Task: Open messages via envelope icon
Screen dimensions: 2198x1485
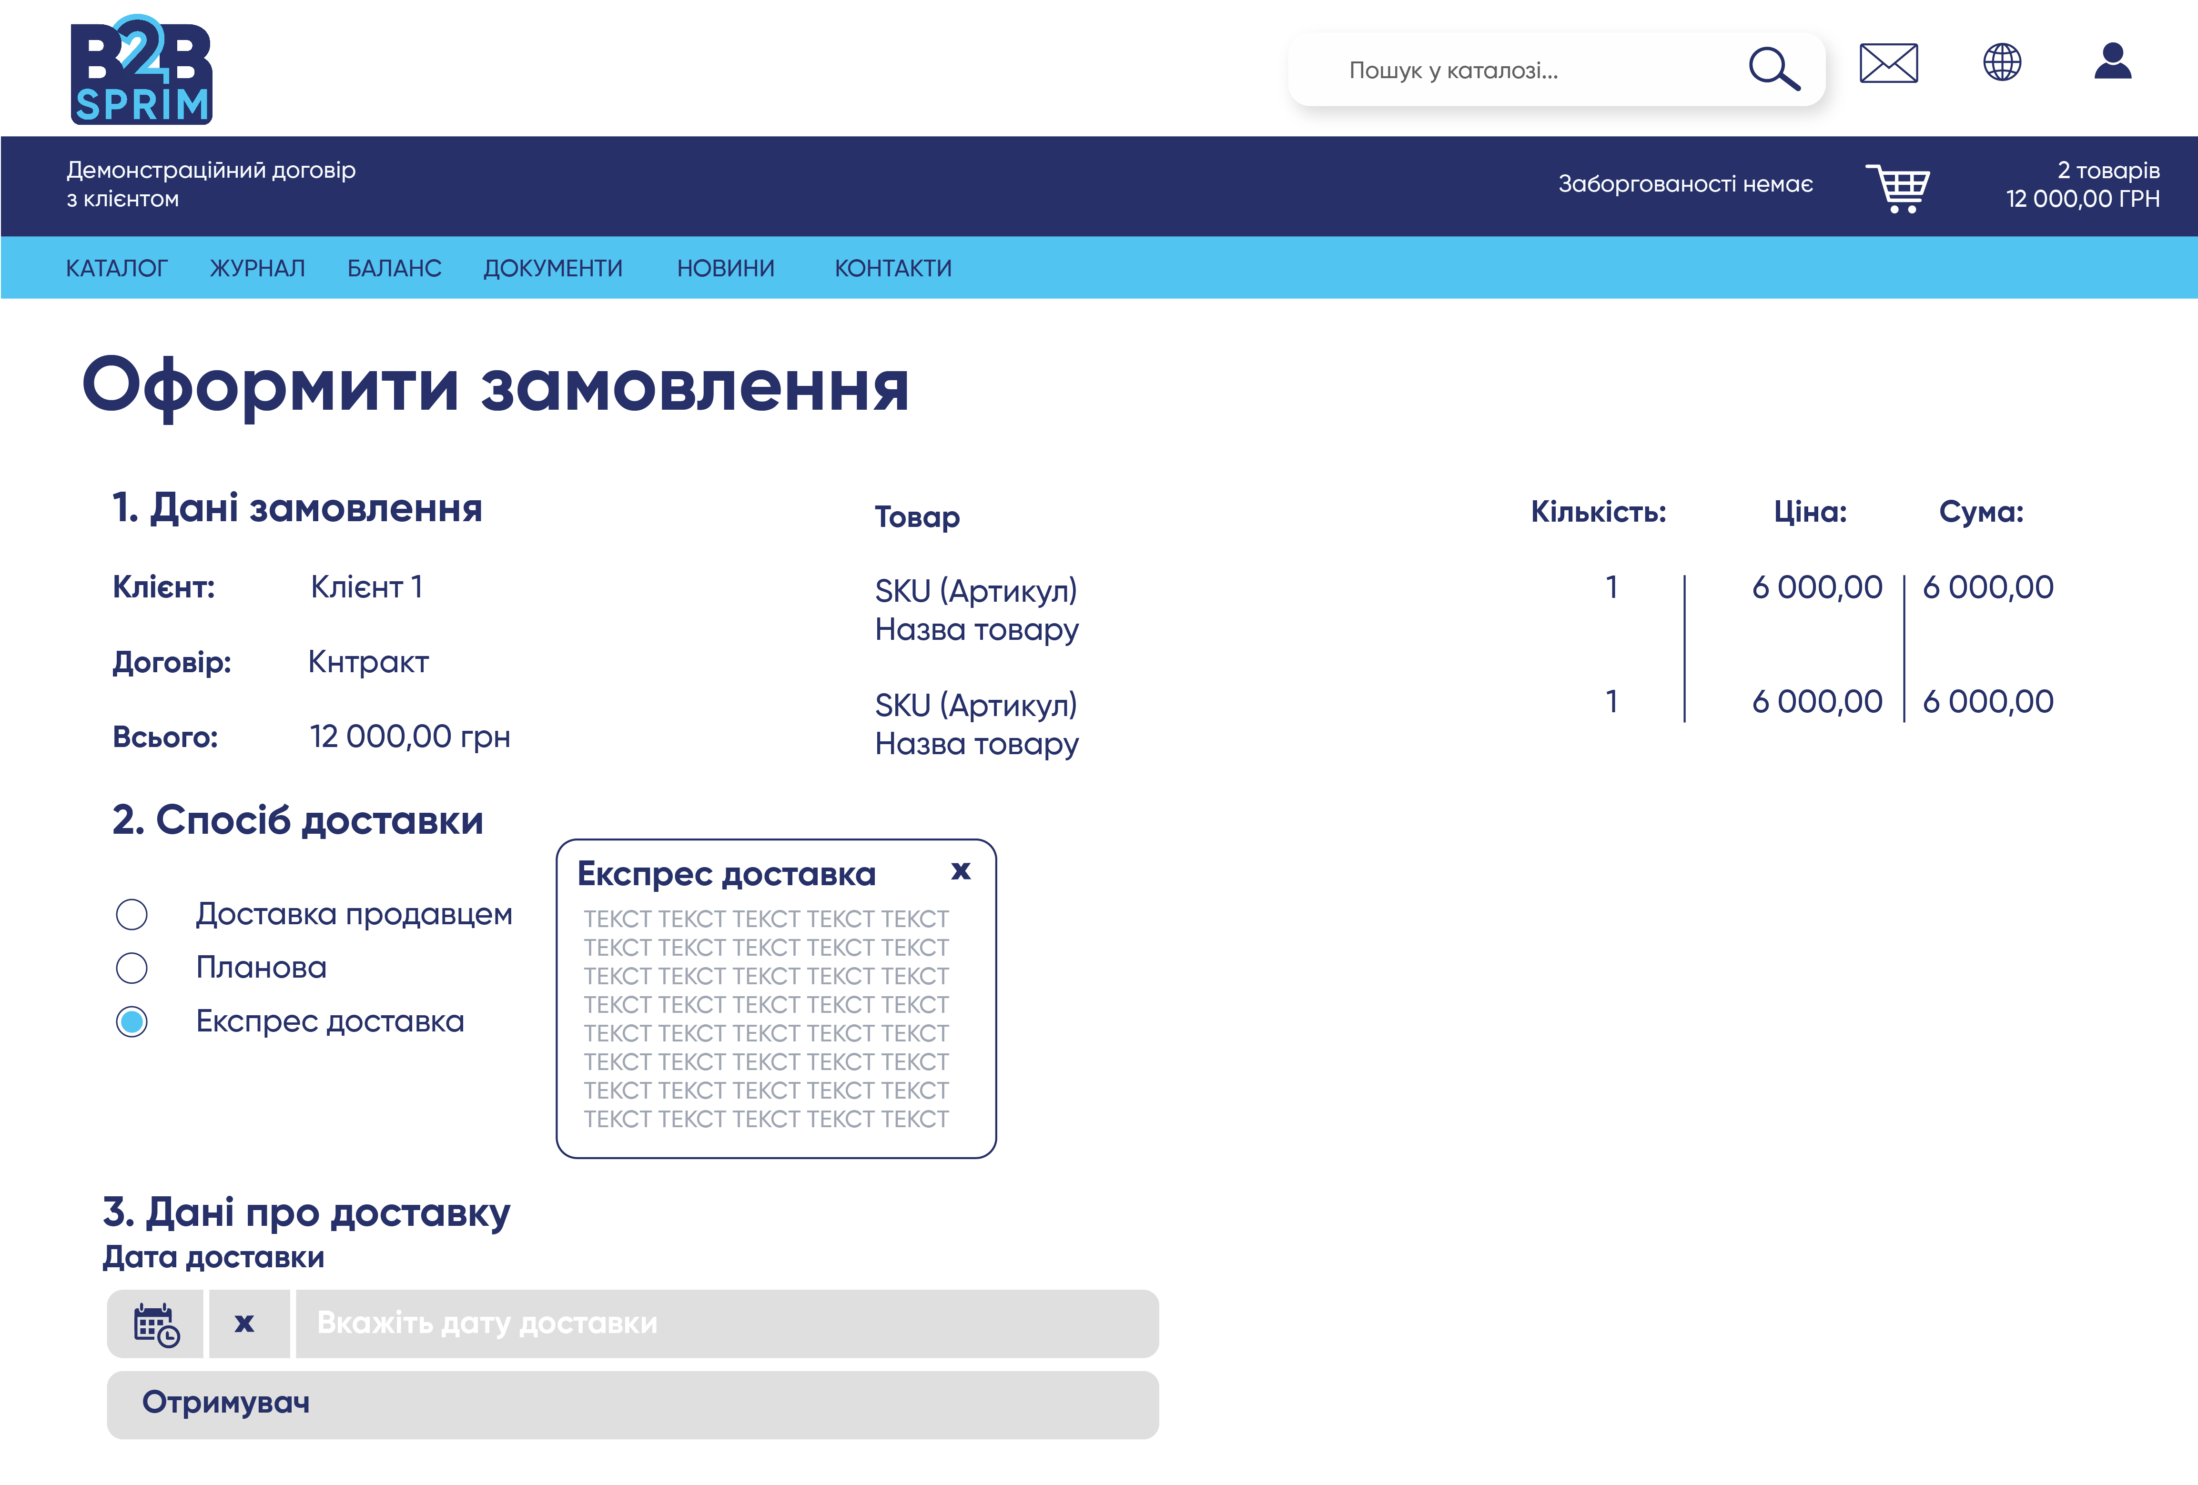Action: [x=1888, y=63]
